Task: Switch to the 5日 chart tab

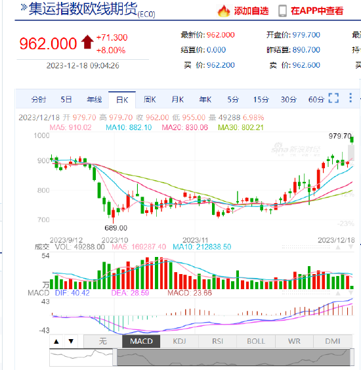Action: click(x=66, y=100)
